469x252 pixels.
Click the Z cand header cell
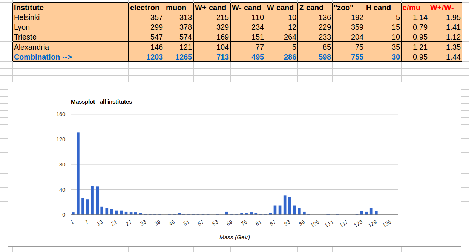pos(314,8)
